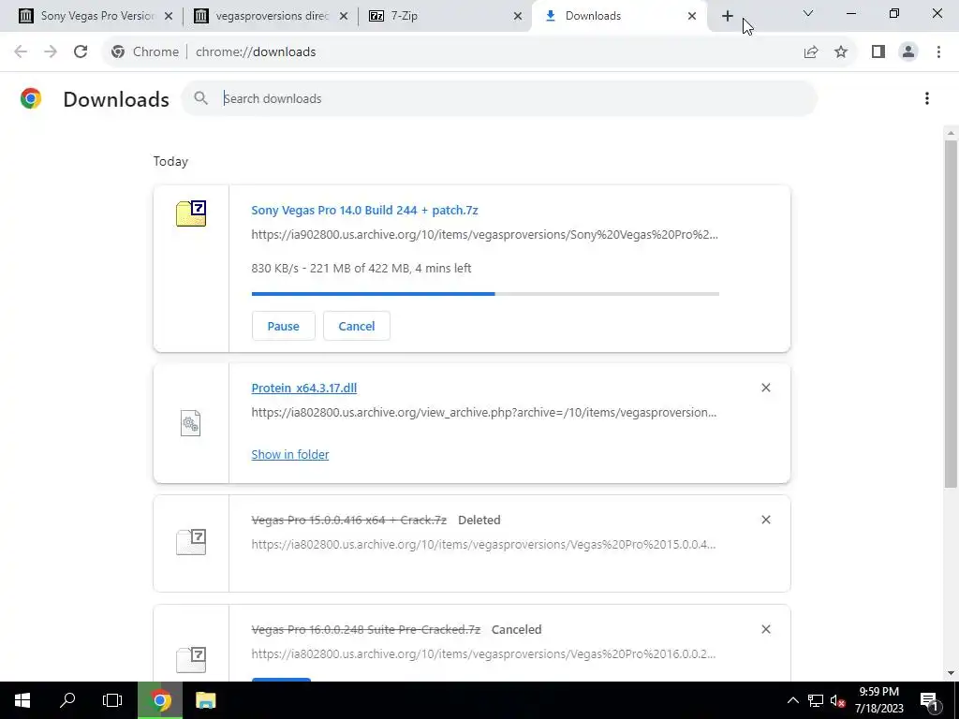Click the page vertical scrollbar thumb
This screenshot has width=959, height=719.
(951, 314)
